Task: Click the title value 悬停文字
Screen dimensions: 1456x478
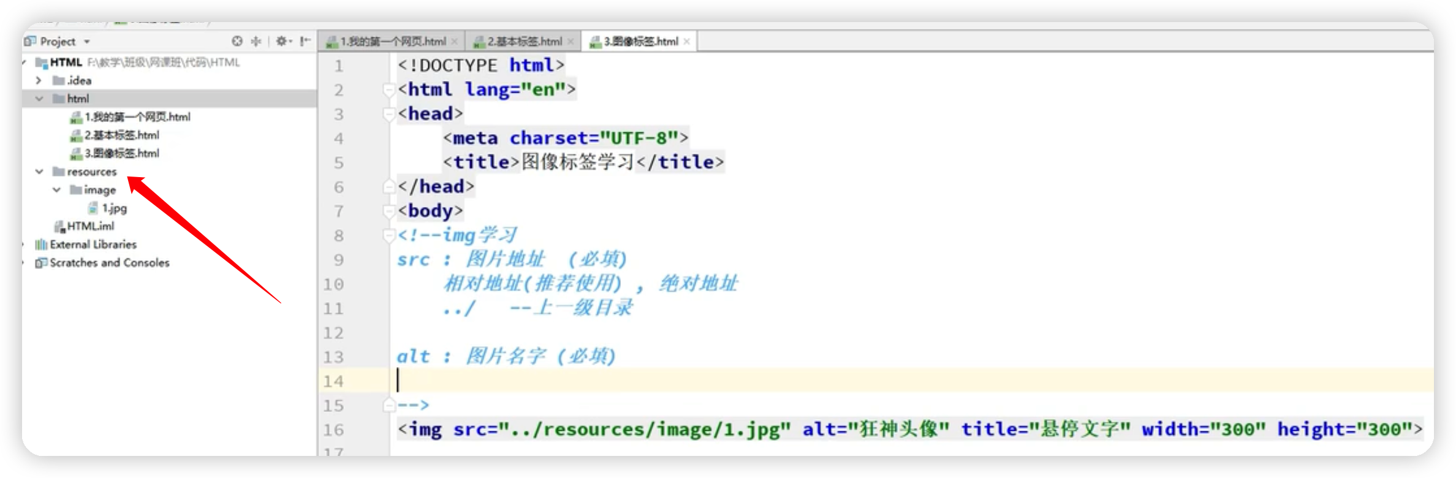Action: pyautogui.click(x=1080, y=429)
